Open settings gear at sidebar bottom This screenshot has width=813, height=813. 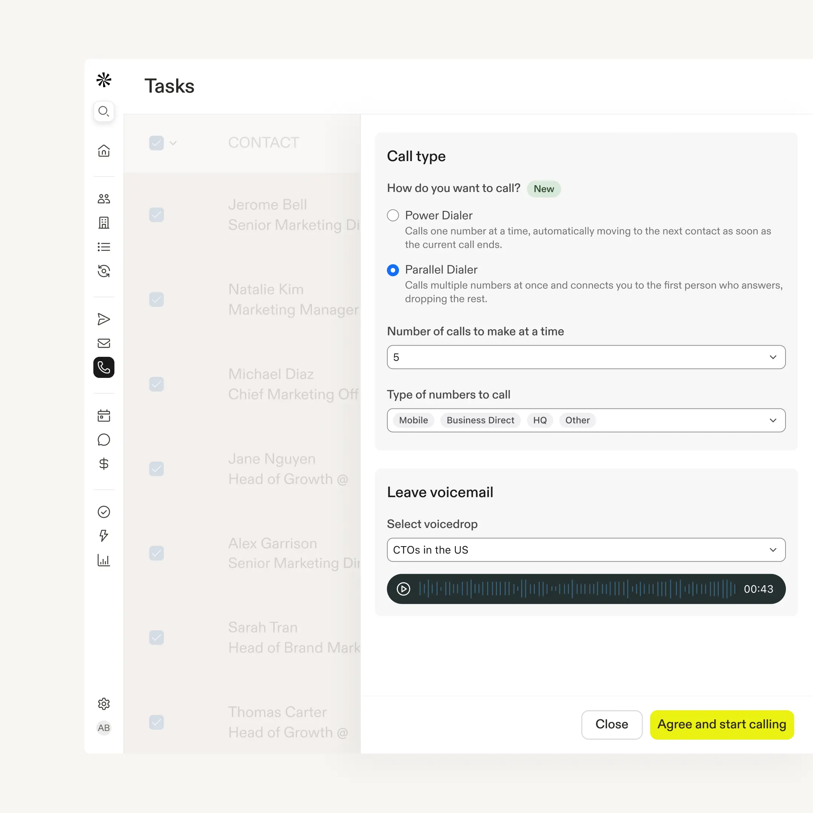(104, 703)
